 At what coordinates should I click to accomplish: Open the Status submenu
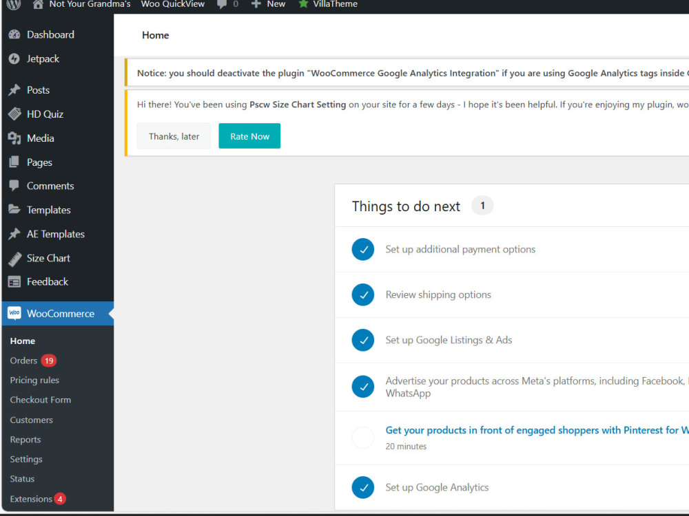(22, 479)
